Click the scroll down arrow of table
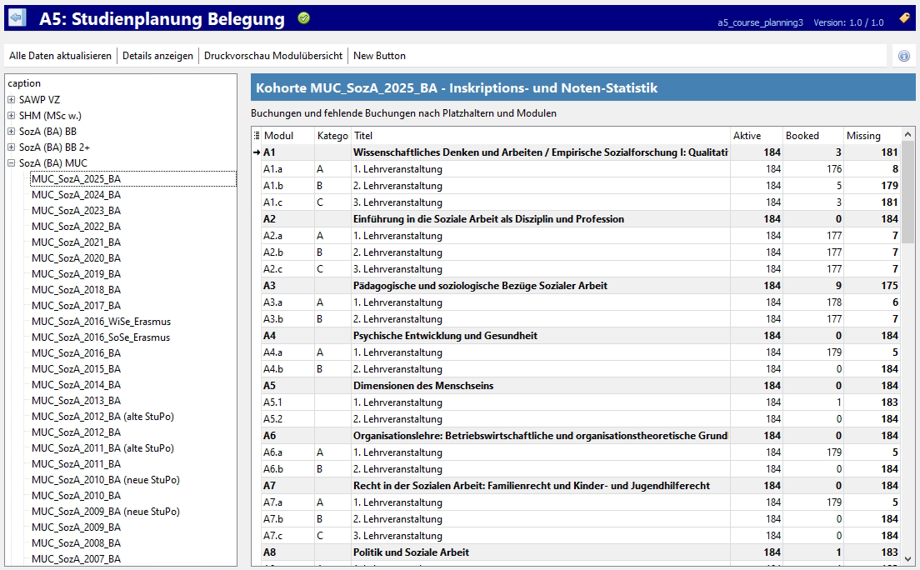Screen dimensions: 920x570 click(x=908, y=556)
